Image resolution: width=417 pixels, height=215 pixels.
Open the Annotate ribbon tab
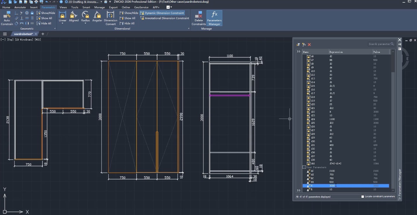click(x=20, y=7)
